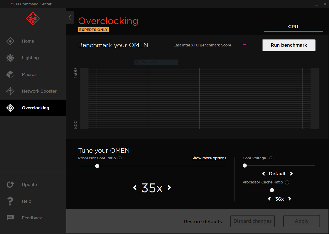
Task: Click the "35x" ratio value
Action: click(x=152, y=188)
